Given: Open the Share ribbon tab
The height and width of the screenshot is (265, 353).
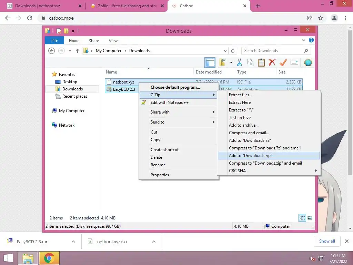Looking at the screenshot, I should [x=94, y=41].
